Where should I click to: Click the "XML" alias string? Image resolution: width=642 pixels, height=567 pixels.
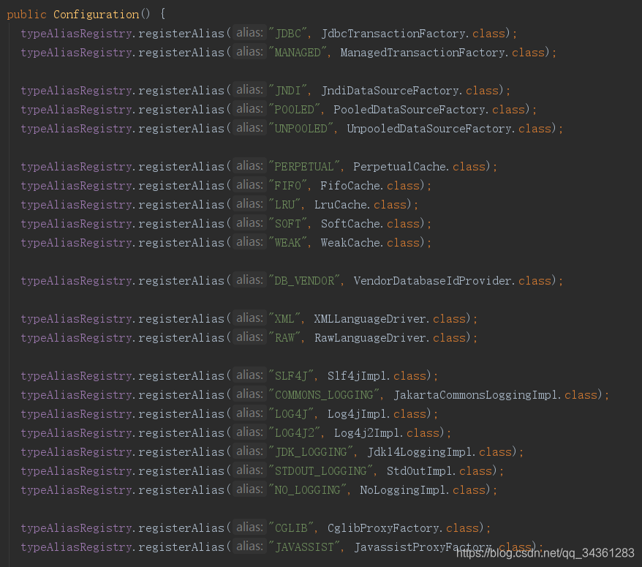pos(284,319)
